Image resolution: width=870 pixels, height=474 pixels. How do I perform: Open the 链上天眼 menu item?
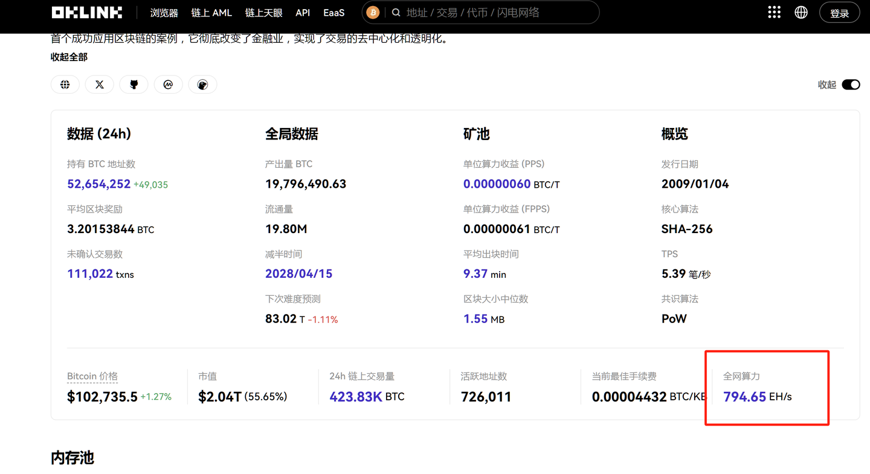coord(263,12)
